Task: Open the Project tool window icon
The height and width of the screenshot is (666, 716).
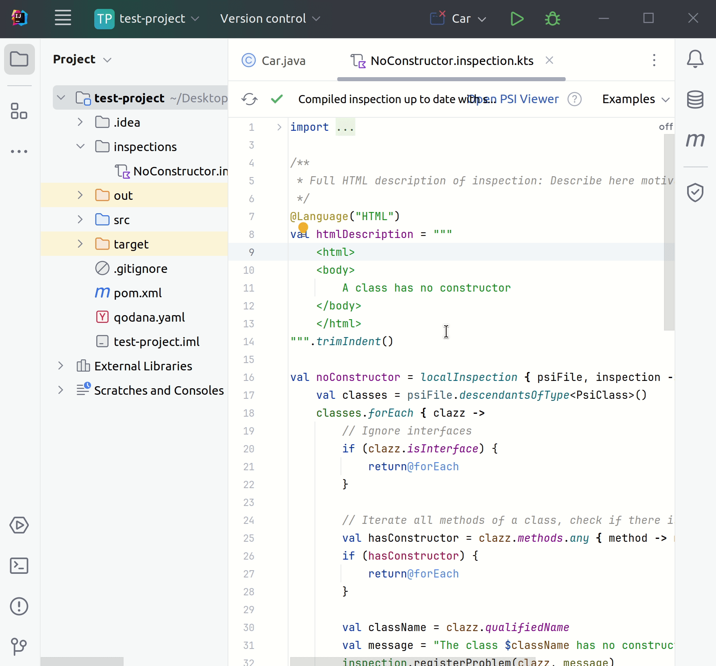Action: (x=19, y=59)
